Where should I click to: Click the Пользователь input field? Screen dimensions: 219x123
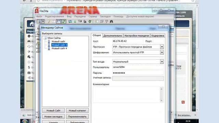click(138, 67)
